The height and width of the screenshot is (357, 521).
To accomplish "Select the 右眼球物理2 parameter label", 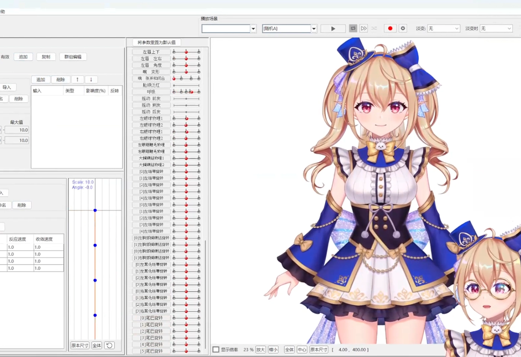I will tap(151, 138).
